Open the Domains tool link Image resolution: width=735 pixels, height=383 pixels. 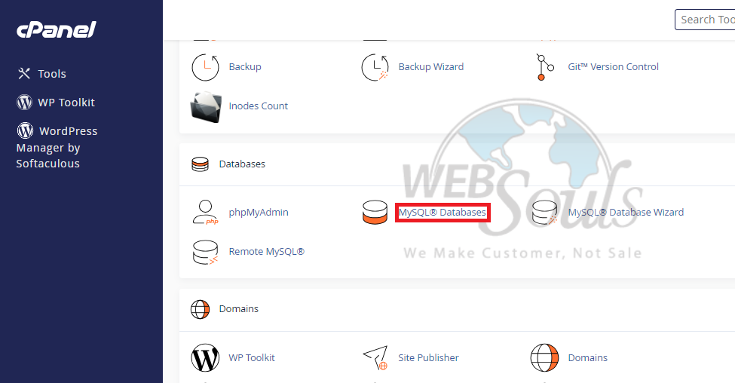tap(588, 357)
